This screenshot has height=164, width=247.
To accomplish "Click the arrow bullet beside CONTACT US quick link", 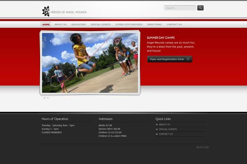I will coord(157,134).
